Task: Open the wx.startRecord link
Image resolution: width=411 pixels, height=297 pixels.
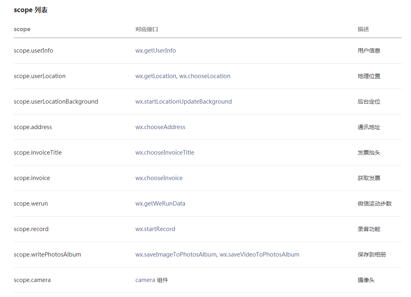Action: click(155, 229)
